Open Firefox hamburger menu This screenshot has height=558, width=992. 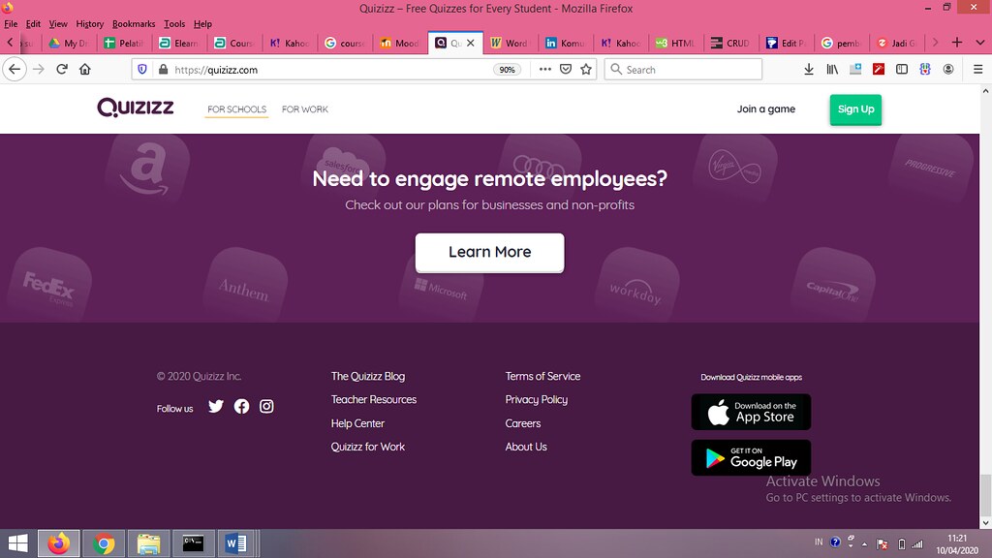978,70
